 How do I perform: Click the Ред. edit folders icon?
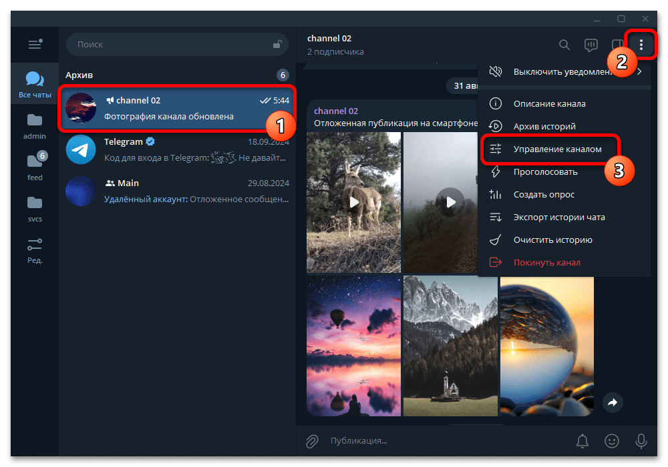pos(35,251)
